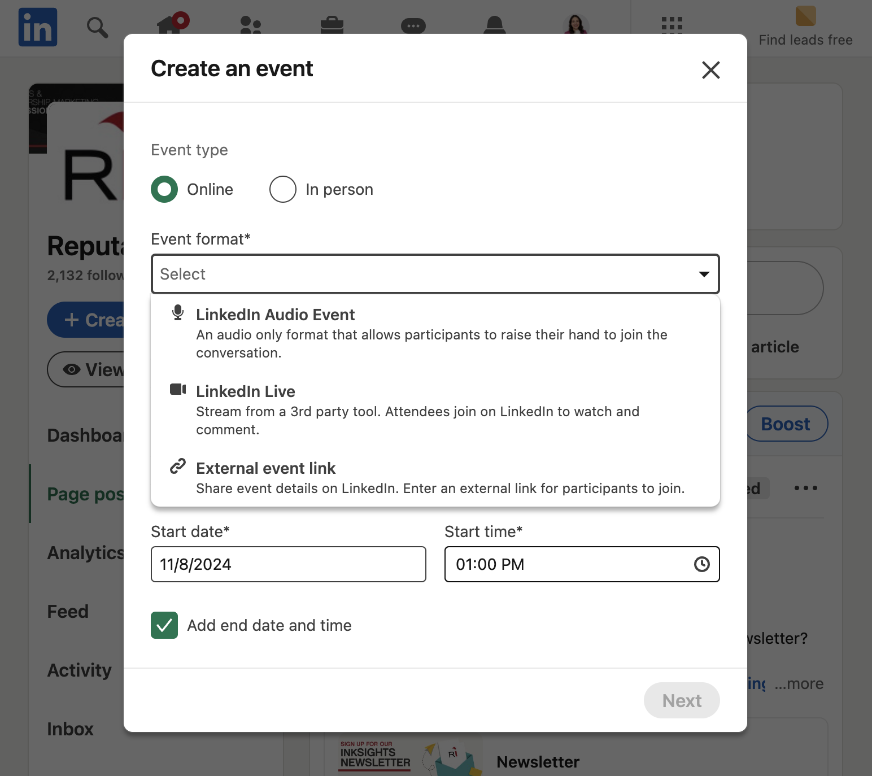This screenshot has height=776, width=872.
Task: Open the LinkedIn logo home link
Action: click(38, 27)
